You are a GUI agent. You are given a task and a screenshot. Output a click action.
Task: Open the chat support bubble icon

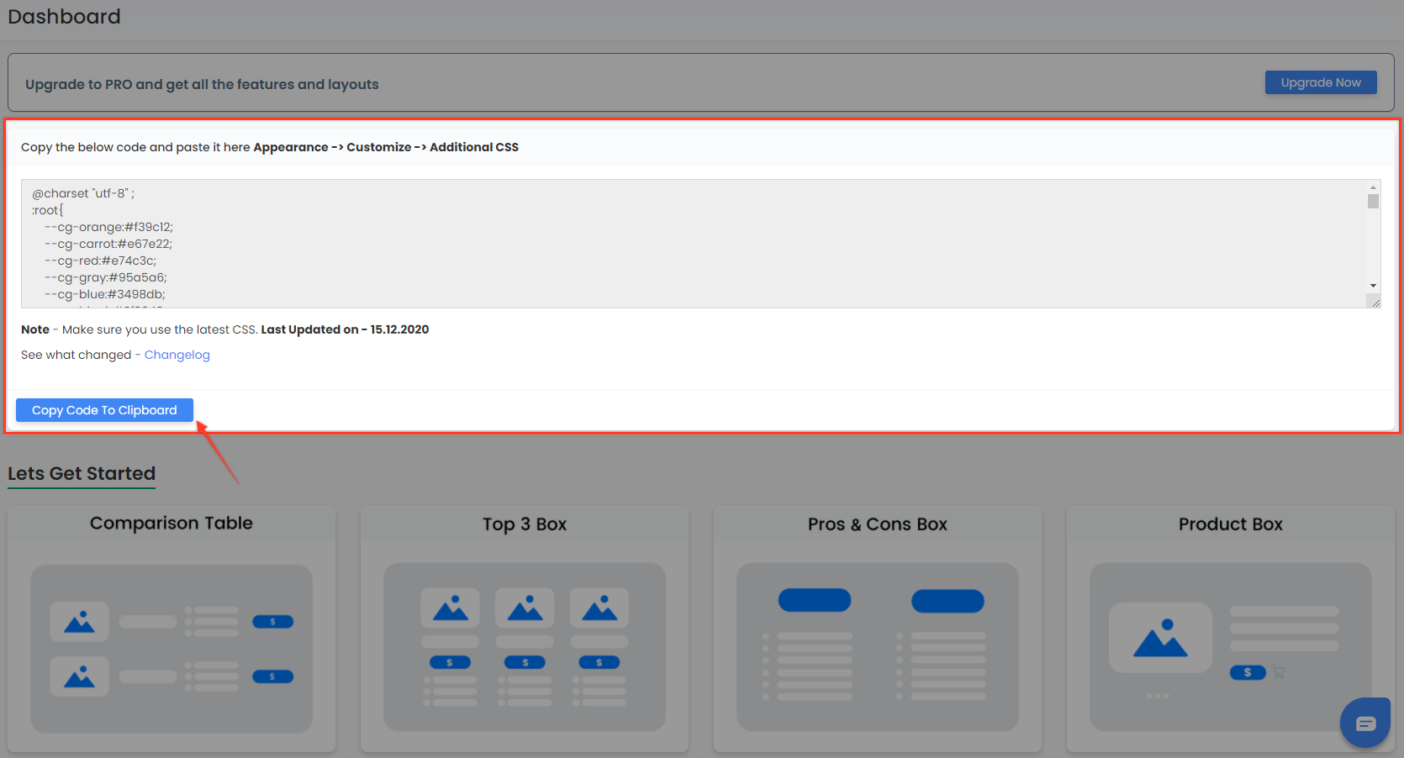coord(1366,723)
